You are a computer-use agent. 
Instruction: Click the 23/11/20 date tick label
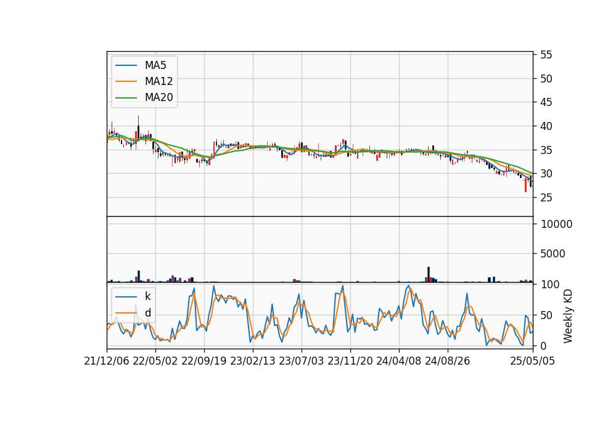(x=350, y=362)
